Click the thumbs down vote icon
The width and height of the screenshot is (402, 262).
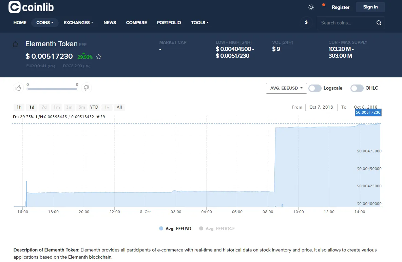[x=87, y=88]
